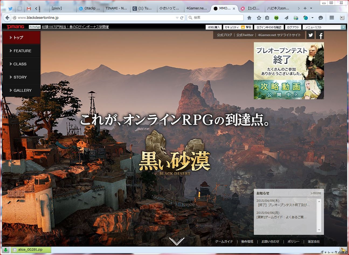Click the ログアウト button

293,27
